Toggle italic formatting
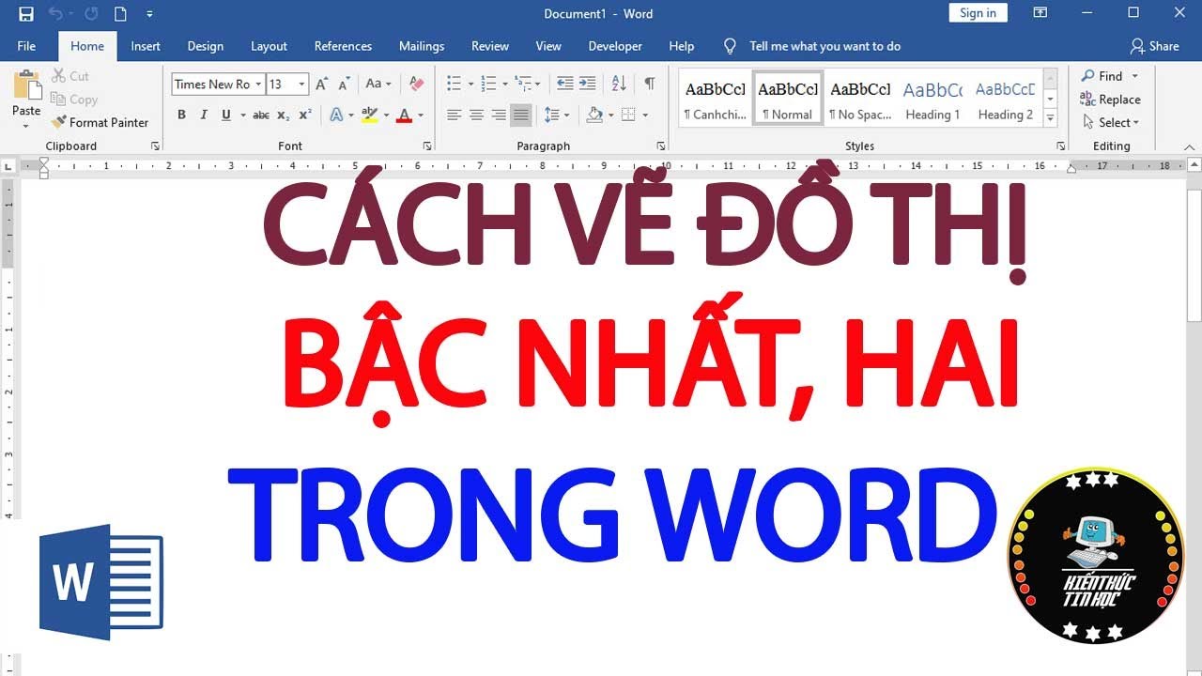This screenshot has height=676, width=1202. 204,115
